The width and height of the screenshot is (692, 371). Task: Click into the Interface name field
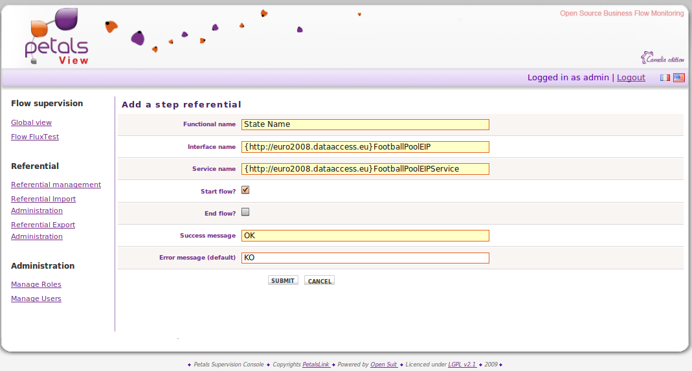(365, 147)
